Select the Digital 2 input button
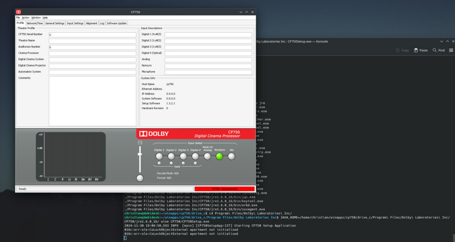 (x=171, y=156)
